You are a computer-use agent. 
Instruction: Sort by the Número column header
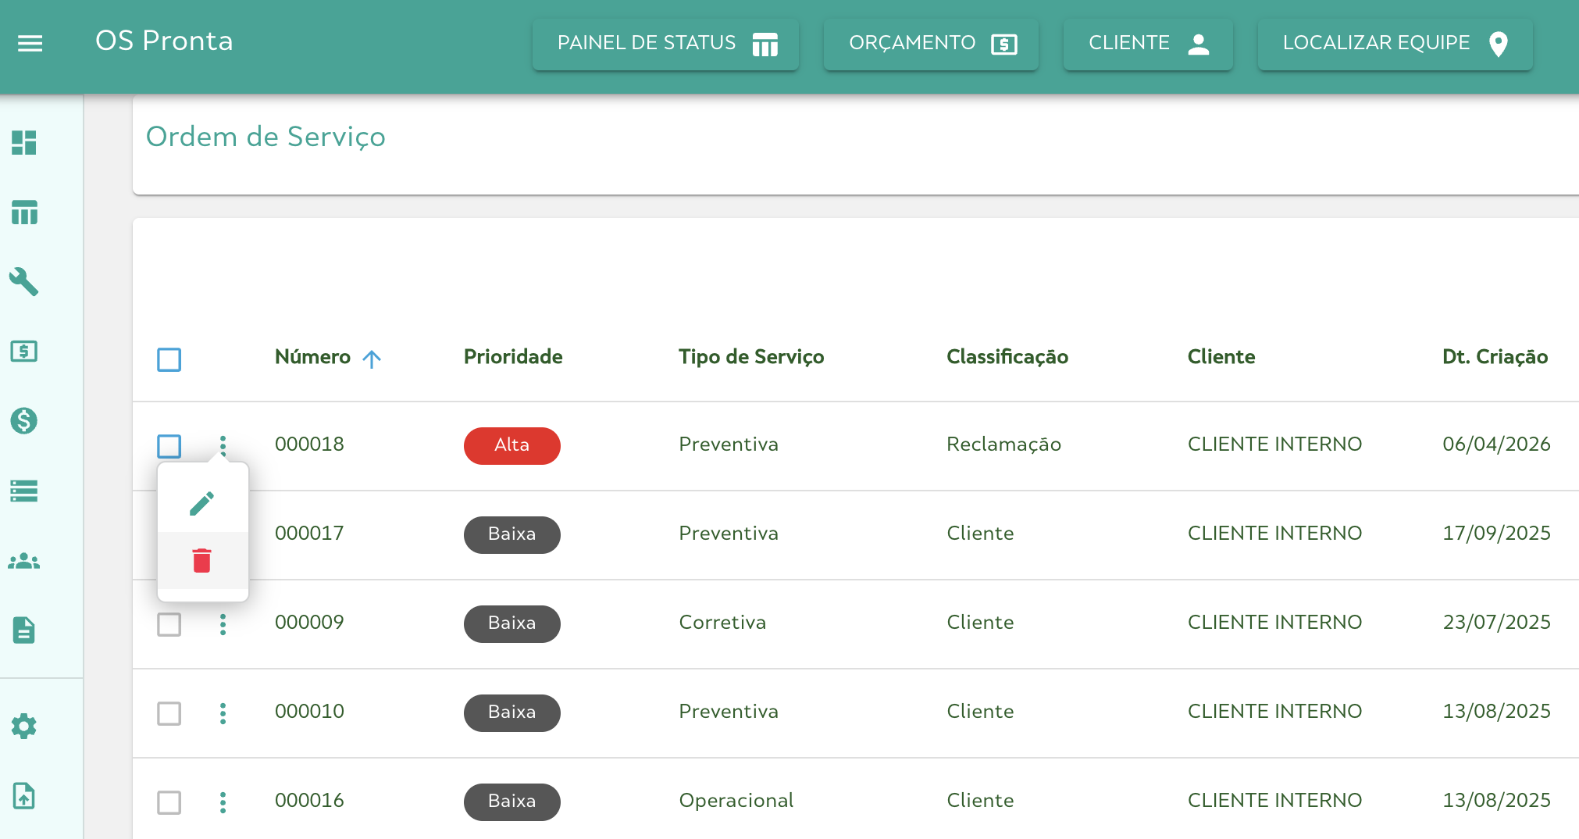click(313, 357)
